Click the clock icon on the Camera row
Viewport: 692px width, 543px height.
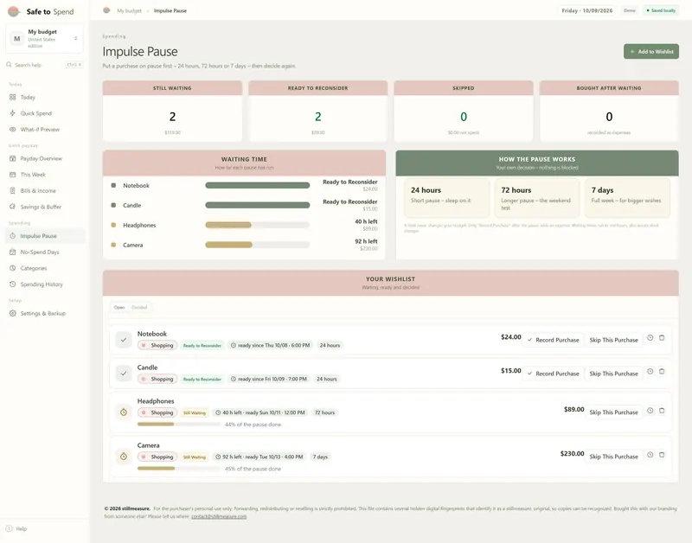pos(650,455)
